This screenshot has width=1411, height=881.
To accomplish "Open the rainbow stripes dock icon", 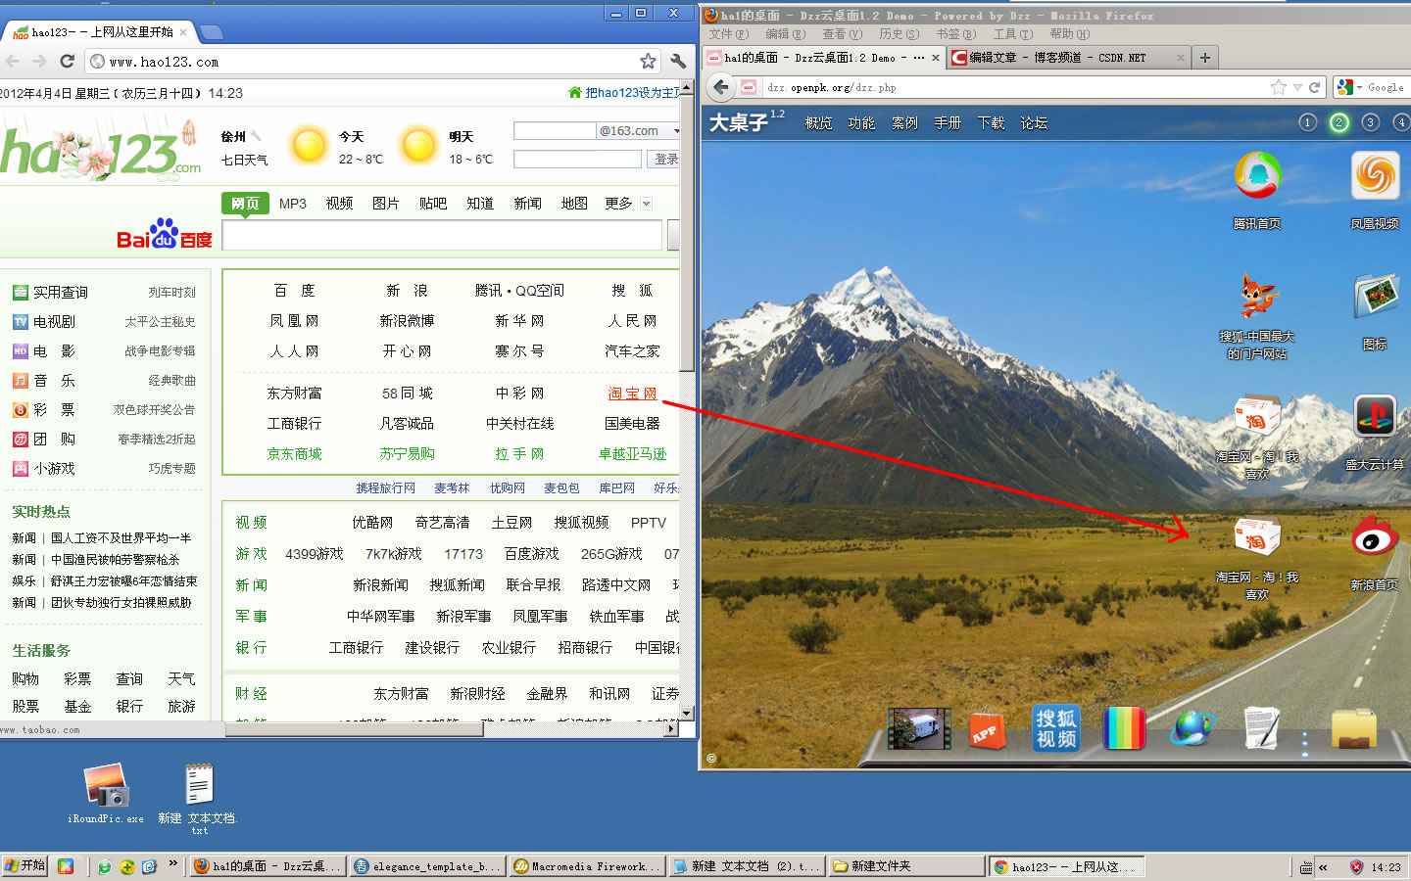I will pyautogui.click(x=1124, y=729).
